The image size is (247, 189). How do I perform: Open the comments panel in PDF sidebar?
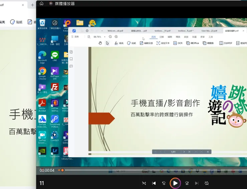tap(71, 66)
